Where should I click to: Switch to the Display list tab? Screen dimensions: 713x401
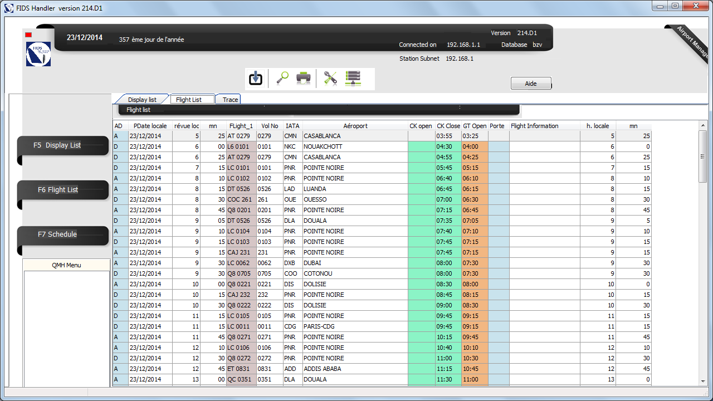[142, 100]
